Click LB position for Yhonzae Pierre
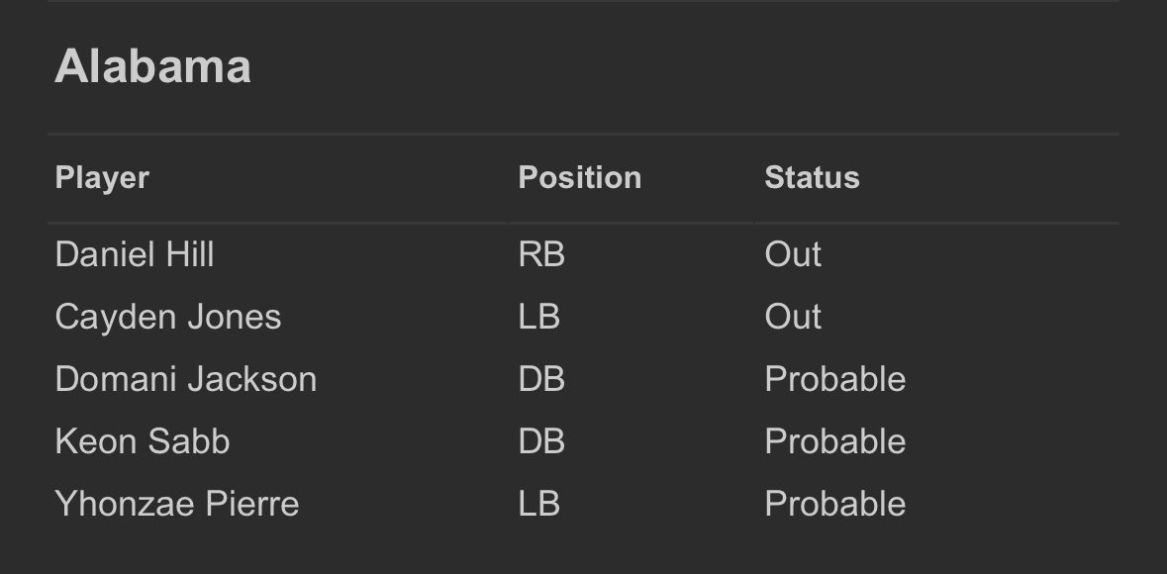The width and height of the screenshot is (1167, 574). click(x=539, y=504)
